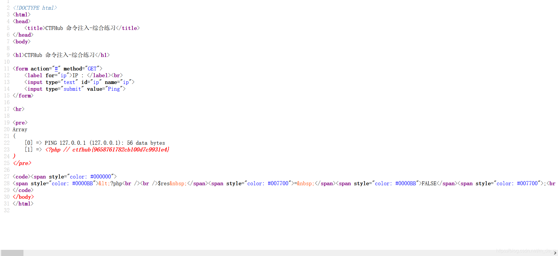The width and height of the screenshot is (558, 256).
Task: Click the name="ip" attribute value on line 13
Action: pos(125,82)
